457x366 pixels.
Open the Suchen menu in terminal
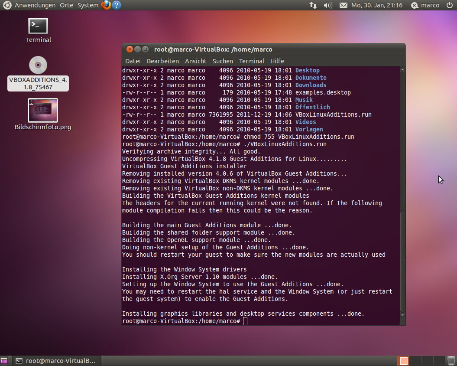[x=223, y=61]
